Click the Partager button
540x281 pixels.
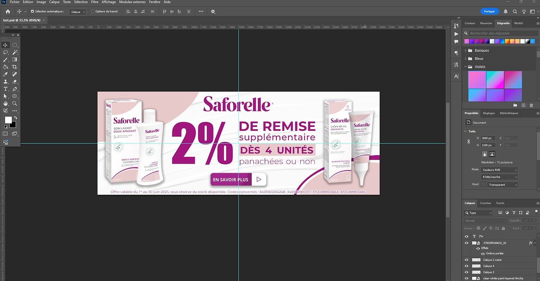[489, 11]
